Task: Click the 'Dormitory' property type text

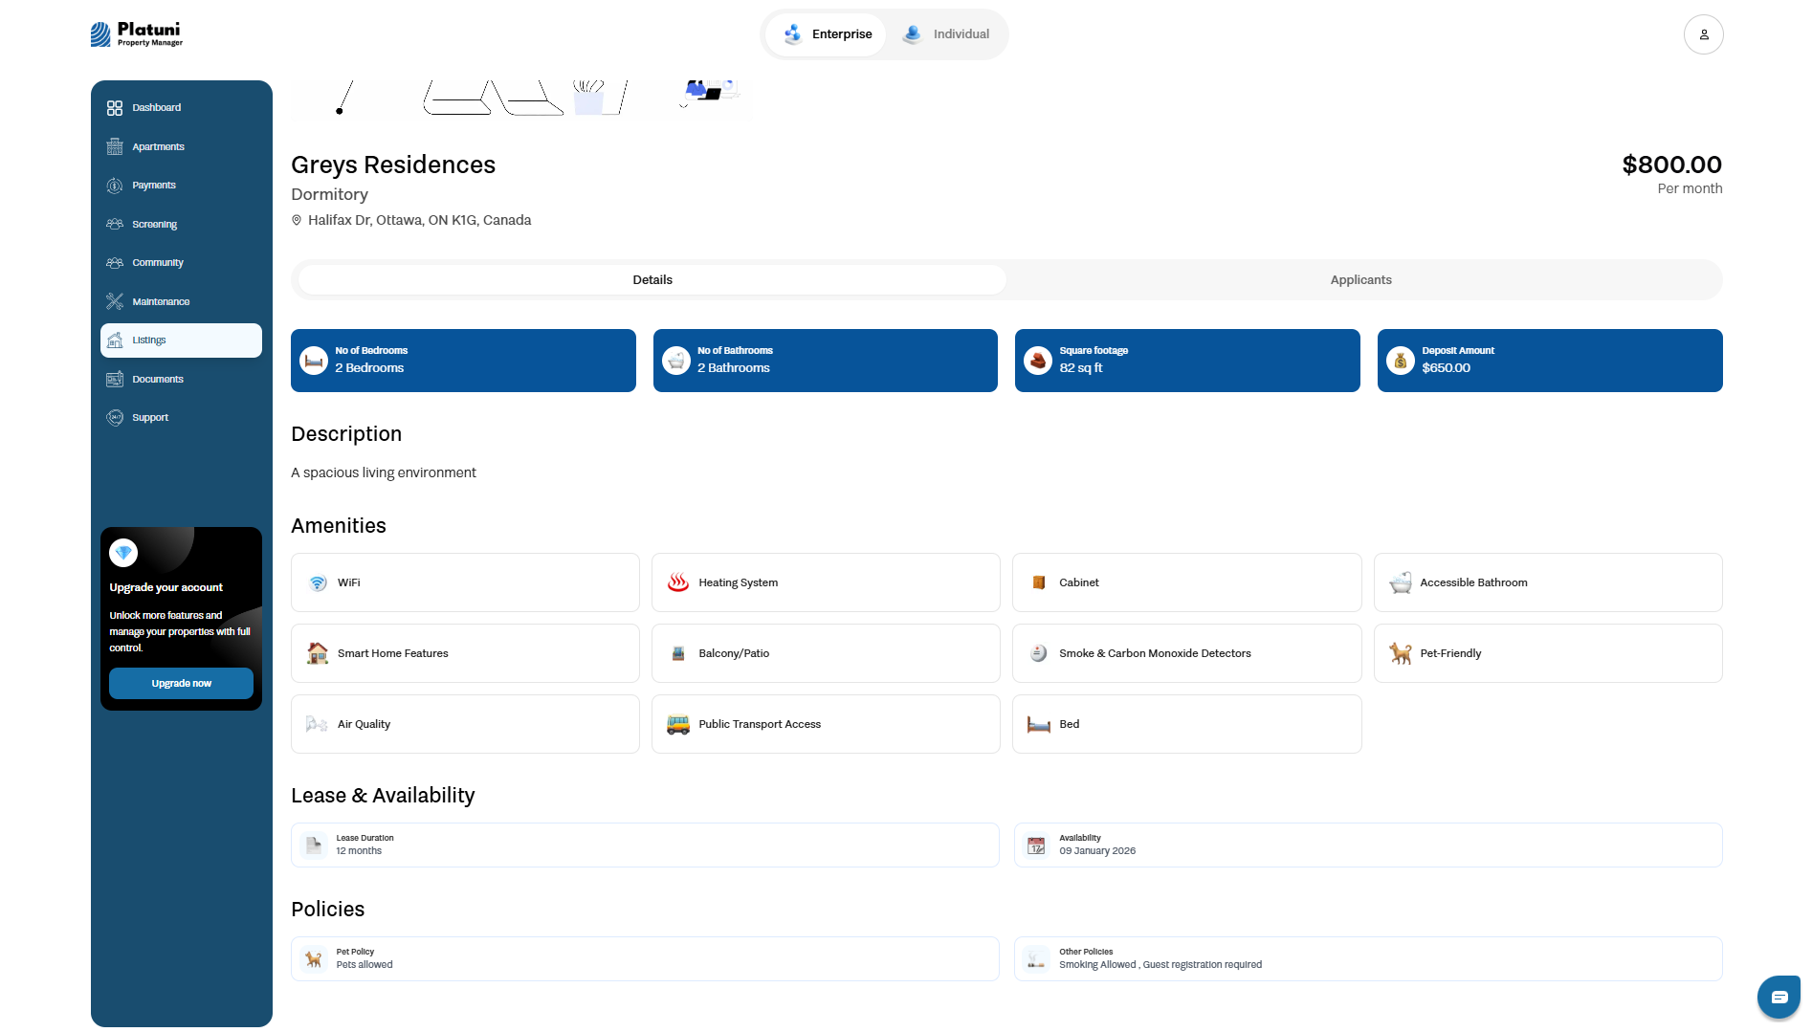Action: click(x=329, y=194)
